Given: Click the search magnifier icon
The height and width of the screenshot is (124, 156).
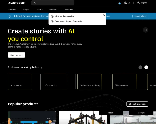Looking at the screenshot, I should coord(35,3).
